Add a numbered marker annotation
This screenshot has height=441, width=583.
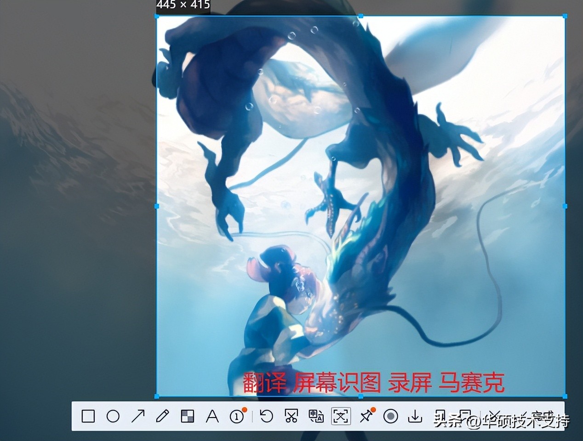pyautogui.click(x=237, y=416)
